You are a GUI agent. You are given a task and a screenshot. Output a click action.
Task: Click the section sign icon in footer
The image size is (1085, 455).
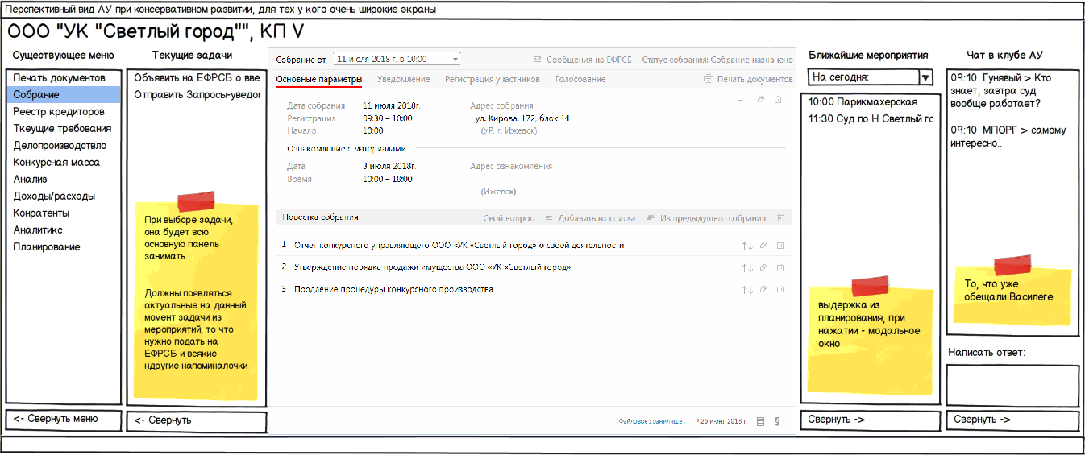tap(776, 420)
